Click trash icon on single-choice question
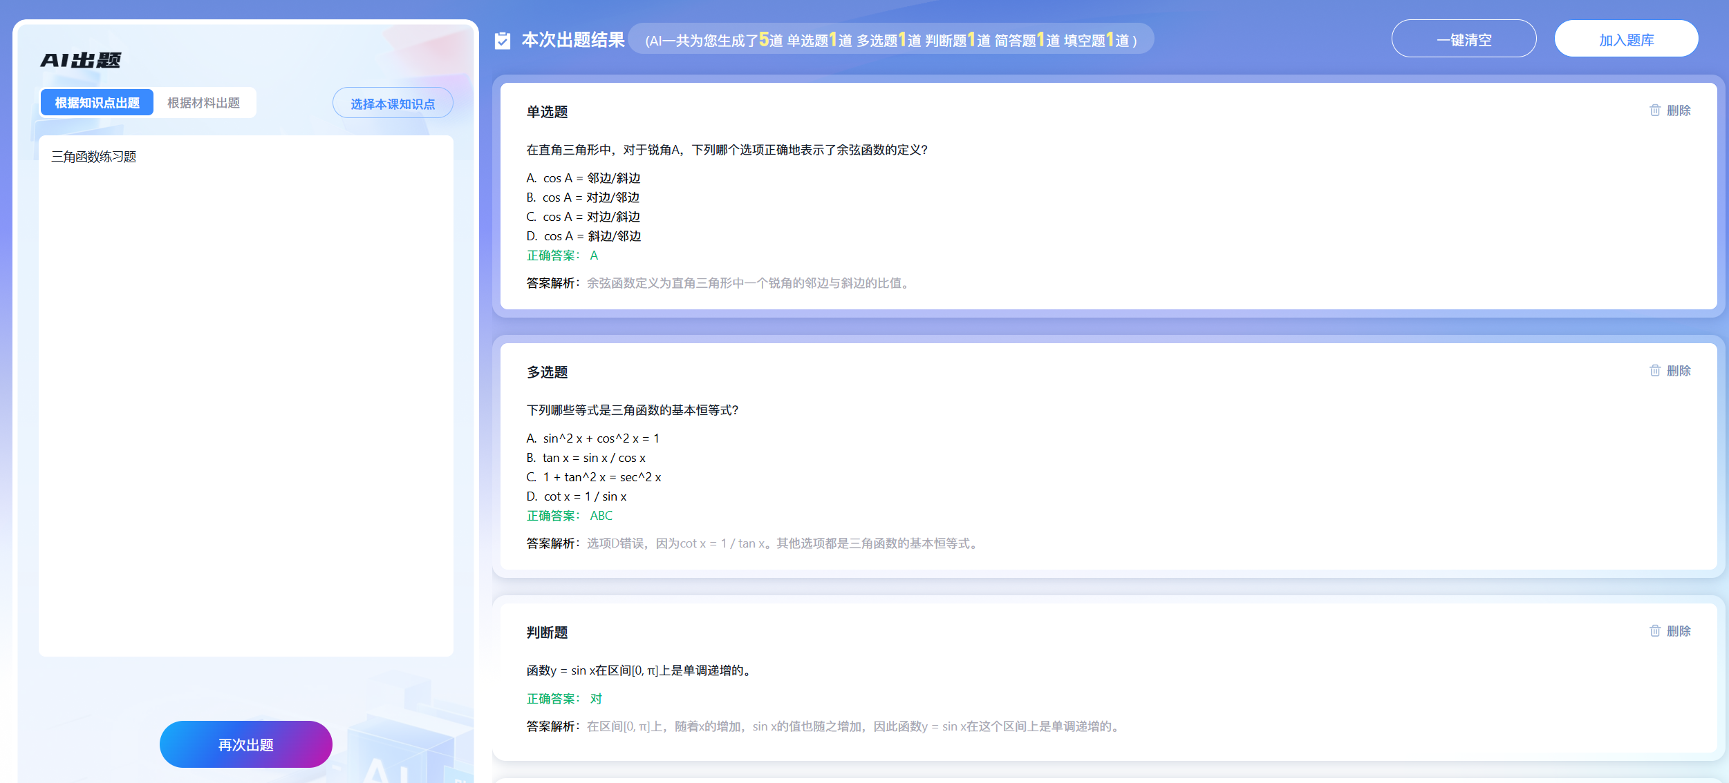The image size is (1729, 783). click(x=1654, y=110)
